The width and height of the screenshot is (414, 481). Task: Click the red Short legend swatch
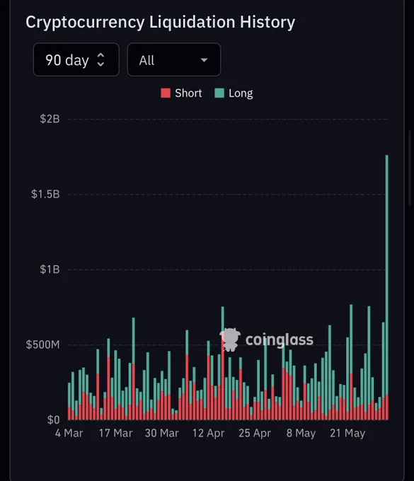pos(166,93)
